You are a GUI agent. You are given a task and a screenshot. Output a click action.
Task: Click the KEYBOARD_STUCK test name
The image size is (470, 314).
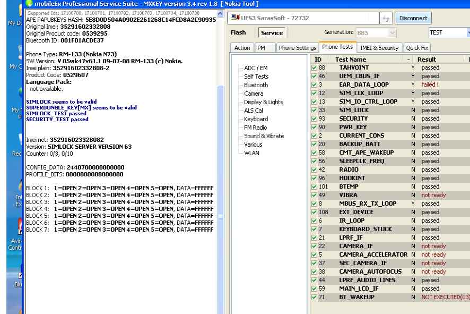click(x=365, y=229)
